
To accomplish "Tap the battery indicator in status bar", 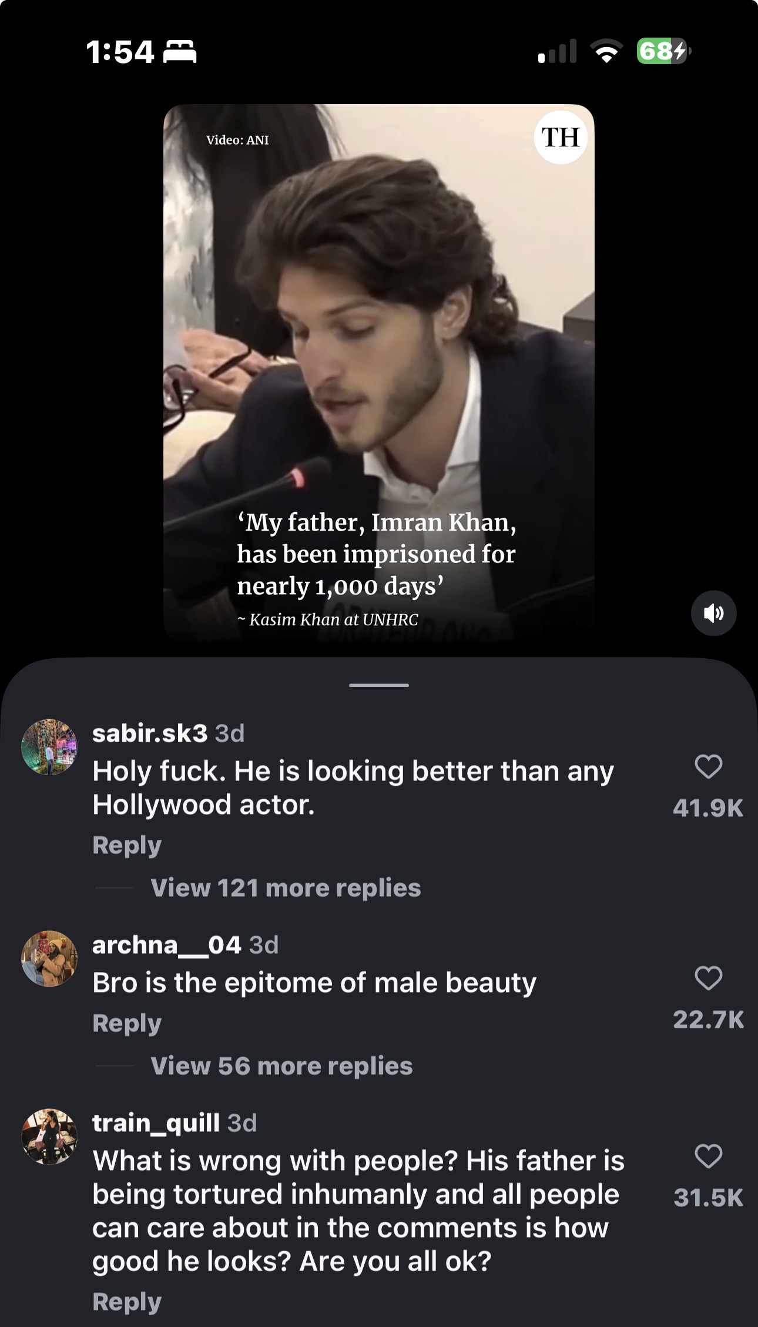I will click(x=663, y=51).
